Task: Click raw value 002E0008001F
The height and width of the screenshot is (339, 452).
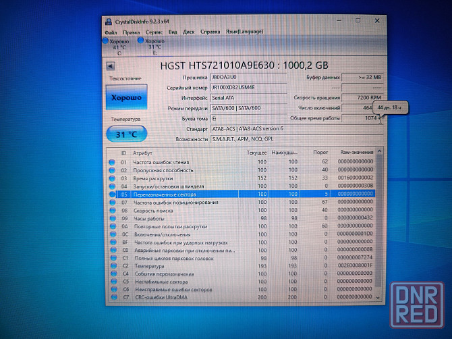Action: point(355,265)
